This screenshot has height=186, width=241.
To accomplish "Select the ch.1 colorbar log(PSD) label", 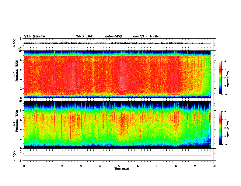I will click(x=228, y=79).
